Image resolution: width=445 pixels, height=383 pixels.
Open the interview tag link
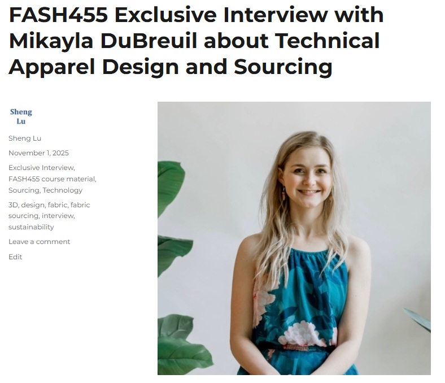pyautogui.click(x=58, y=216)
